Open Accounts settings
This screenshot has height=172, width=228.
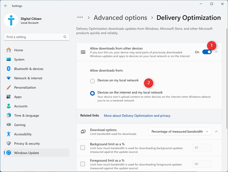click(x=37, y=106)
